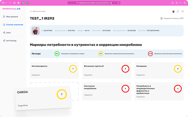
Task: Expand Подробнее under Антиоксиданты
Action: [36, 75]
